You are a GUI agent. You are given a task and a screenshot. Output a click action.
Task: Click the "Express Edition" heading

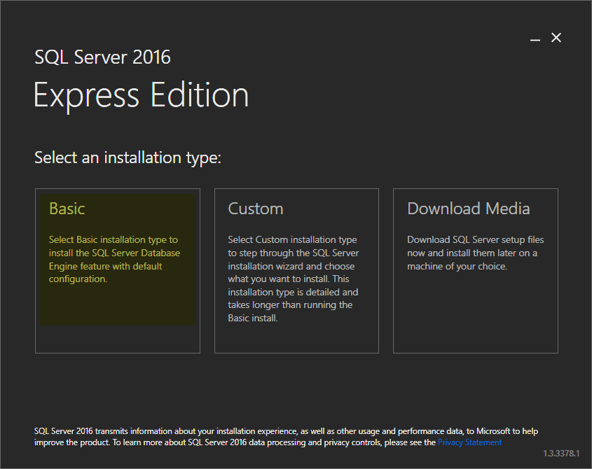coord(142,95)
